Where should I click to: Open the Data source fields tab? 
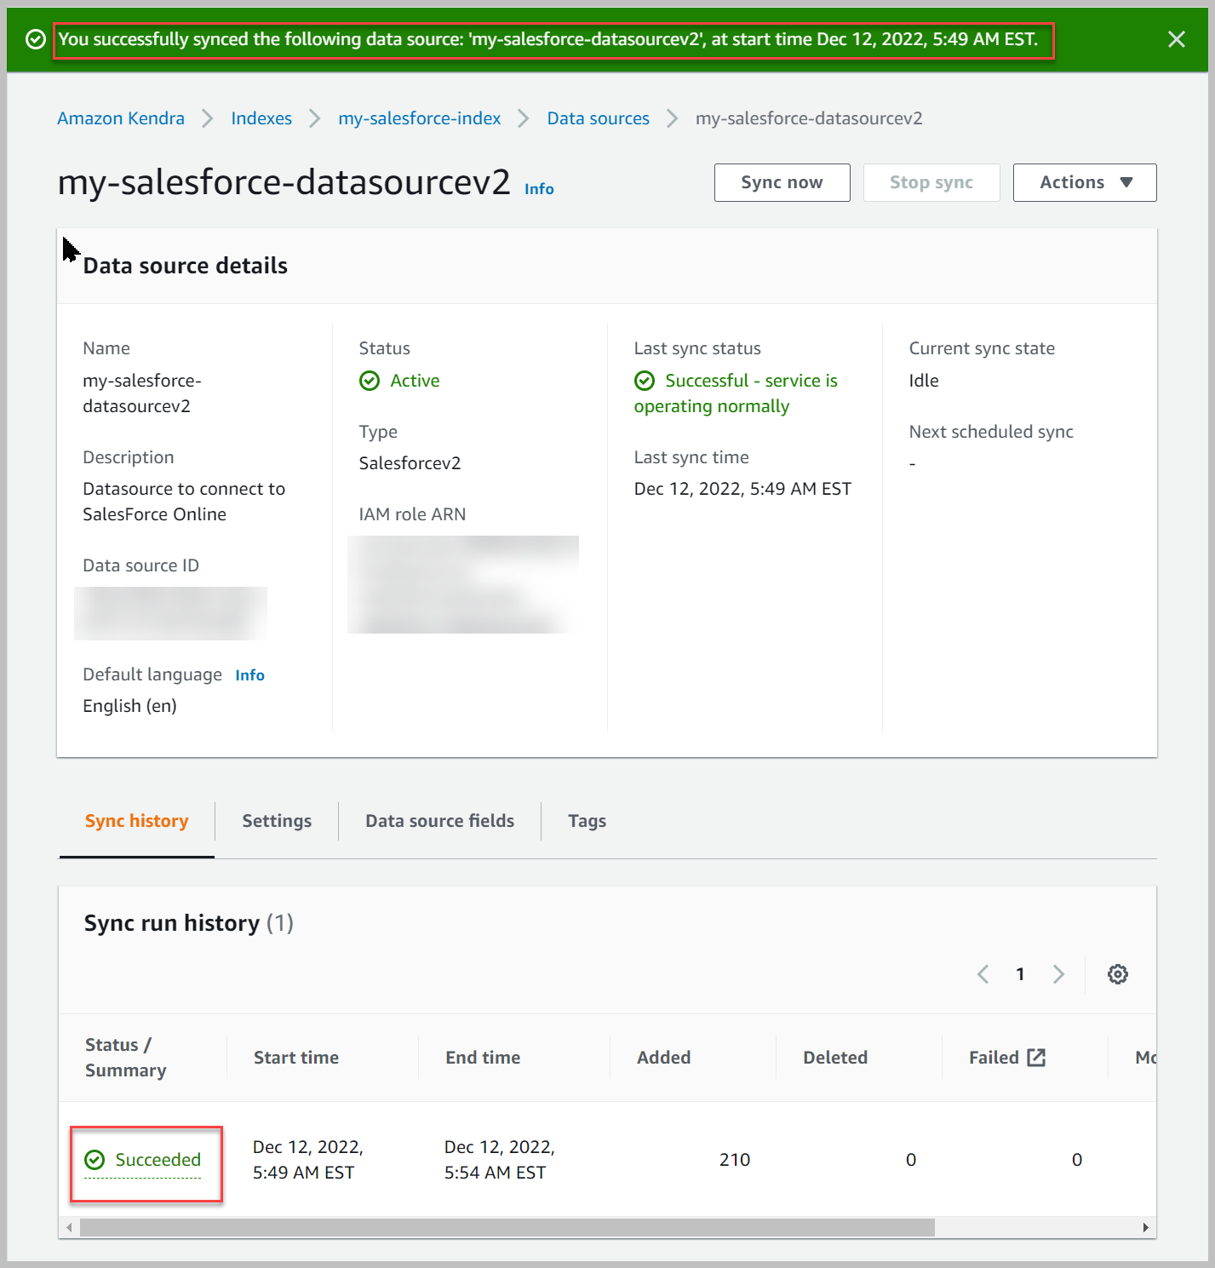439,821
